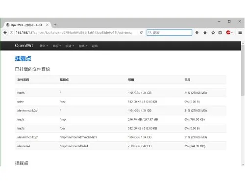Maximize the Firefox window
This screenshot has height=184, width=245.
(x=229, y=22)
